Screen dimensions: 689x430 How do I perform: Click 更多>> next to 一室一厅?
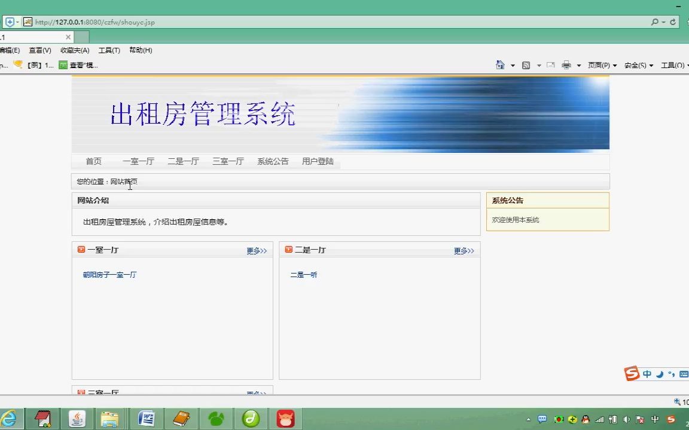[256, 250]
